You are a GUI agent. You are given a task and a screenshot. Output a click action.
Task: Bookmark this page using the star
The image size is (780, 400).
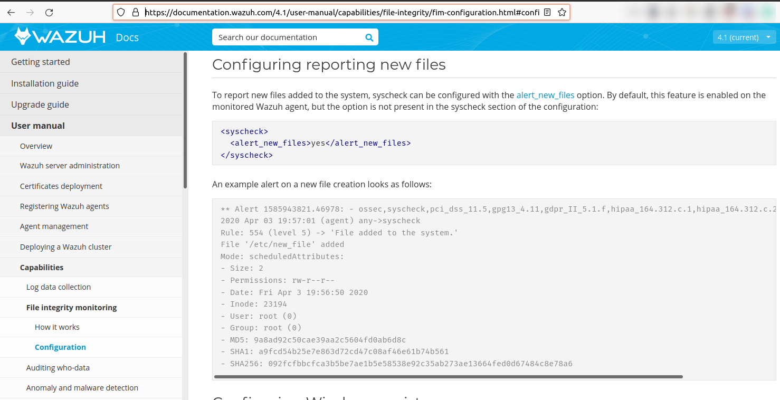pyautogui.click(x=562, y=12)
